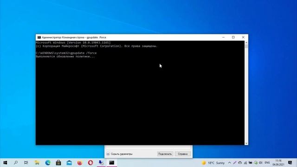Screen dimensions: 297x167
Task: Click Command Prompt vertical scrollbar thumb
Action: click(246, 46)
